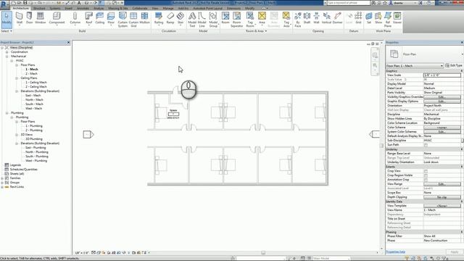This screenshot has height=261, width=464.
Task: Toggle the Sun Path checkbox
Action: 426,145
